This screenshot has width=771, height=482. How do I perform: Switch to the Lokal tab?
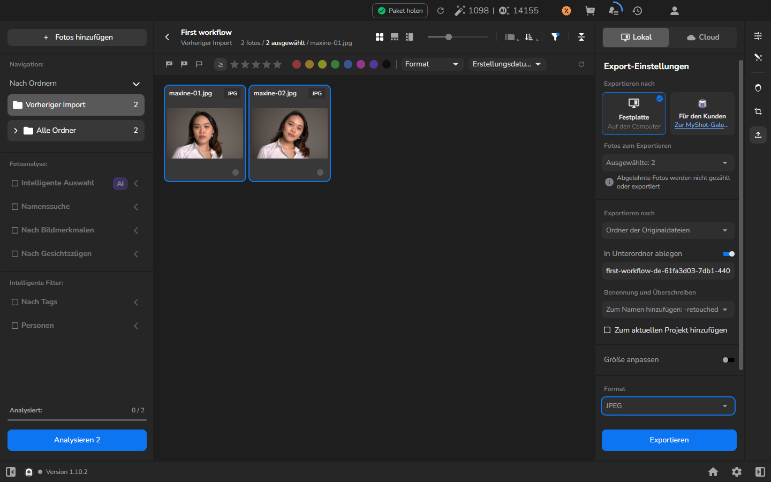pos(636,37)
